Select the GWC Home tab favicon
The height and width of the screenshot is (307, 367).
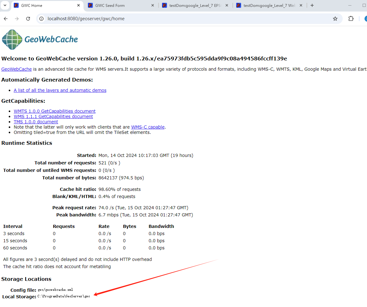click(16, 5)
